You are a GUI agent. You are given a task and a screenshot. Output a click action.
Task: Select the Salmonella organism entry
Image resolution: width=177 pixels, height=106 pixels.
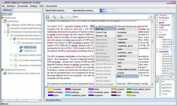click(x=167, y=56)
